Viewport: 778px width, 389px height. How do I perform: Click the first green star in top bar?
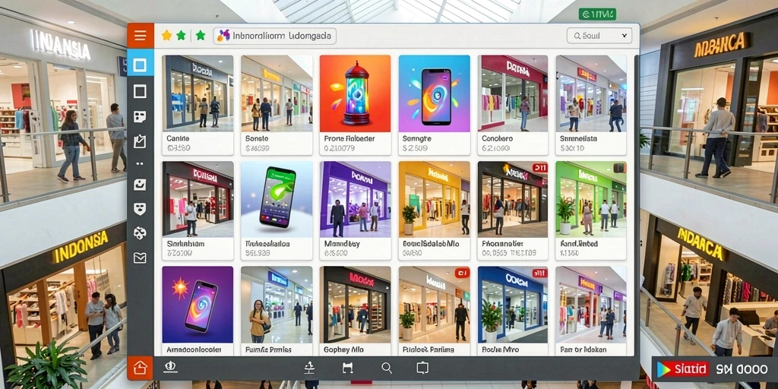[x=181, y=36]
